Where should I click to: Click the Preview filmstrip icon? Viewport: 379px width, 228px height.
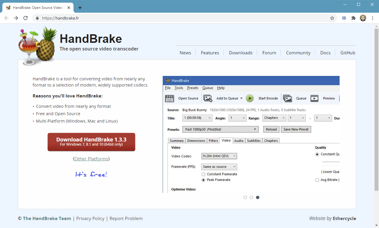click(x=314, y=98)
